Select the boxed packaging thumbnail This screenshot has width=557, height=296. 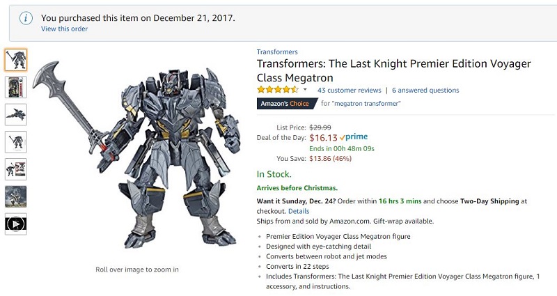point(15,87)
